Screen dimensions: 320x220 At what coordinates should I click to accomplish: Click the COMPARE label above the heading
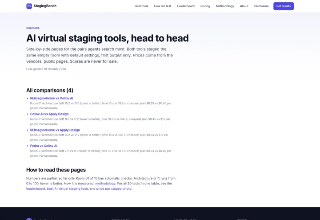[x=33, y=28]
